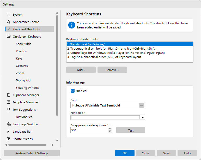Open Template Manager settings
Image resolution: width=201 pixels, height=160 pixels.
25,102
